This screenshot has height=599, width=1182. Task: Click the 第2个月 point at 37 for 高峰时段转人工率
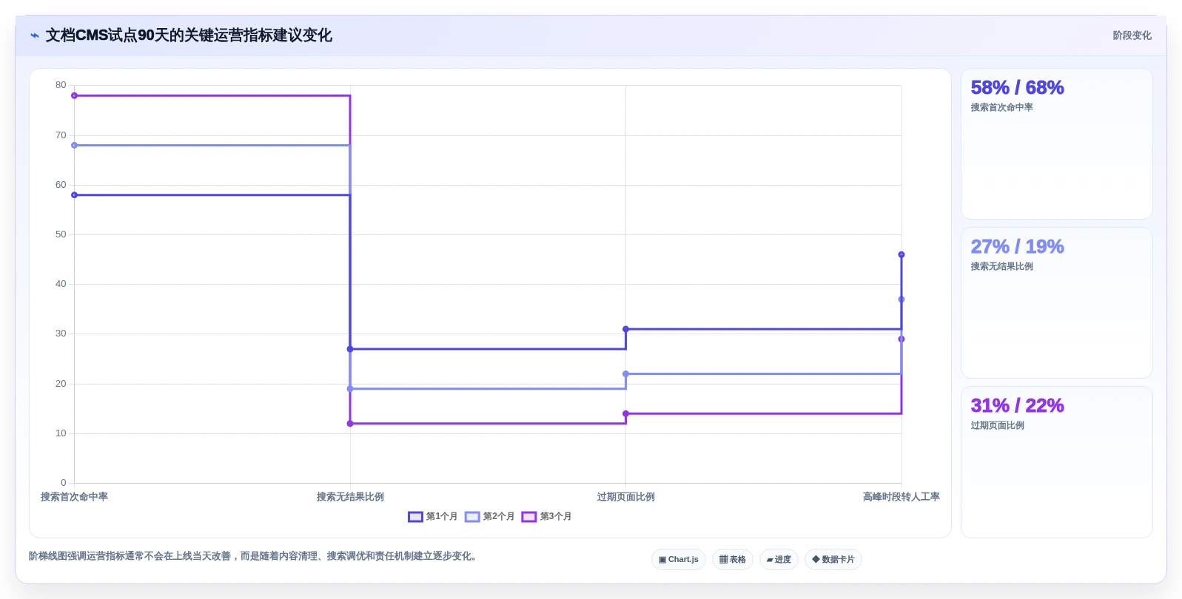coord(901,299)
